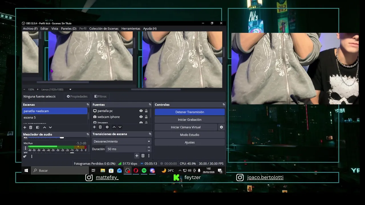This screenshot has height=205, width=365.
Task: Move source down in Fuentes toolbar
Action: click(x=120, y=127)
